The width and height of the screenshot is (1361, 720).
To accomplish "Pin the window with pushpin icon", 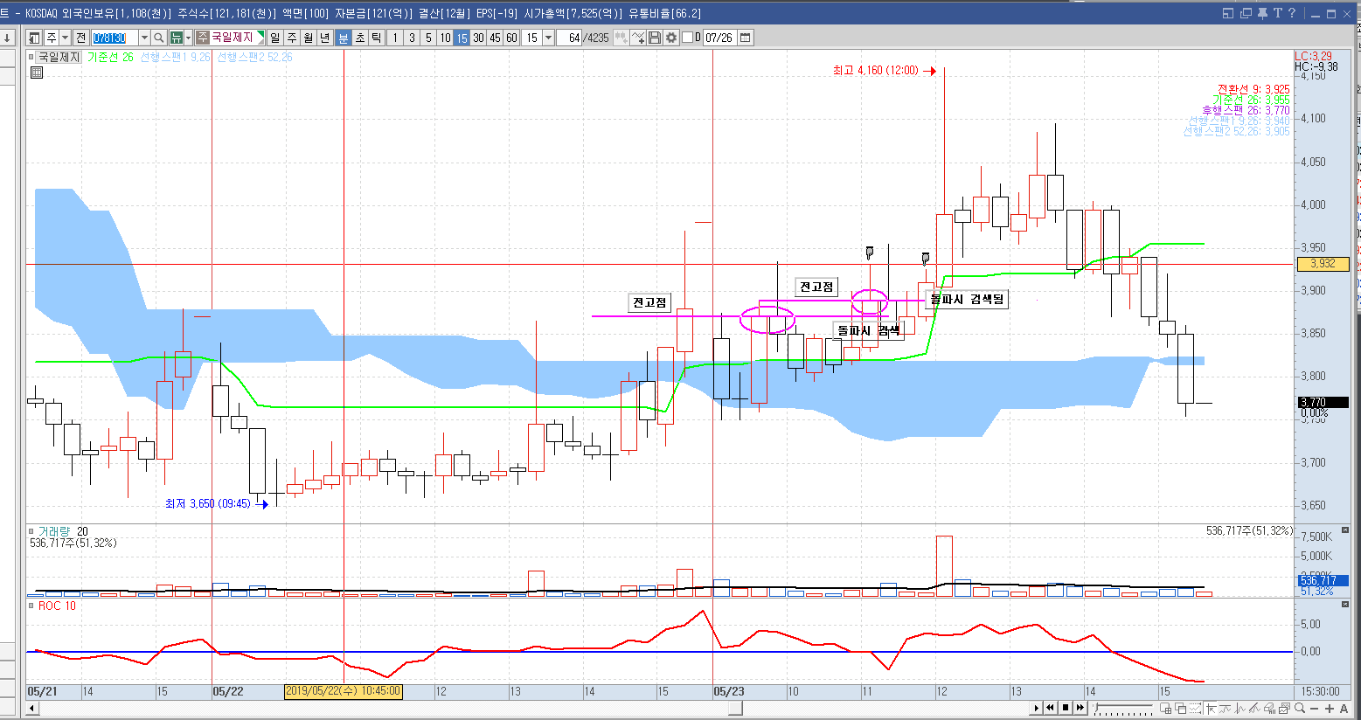I will [1261, 13].
